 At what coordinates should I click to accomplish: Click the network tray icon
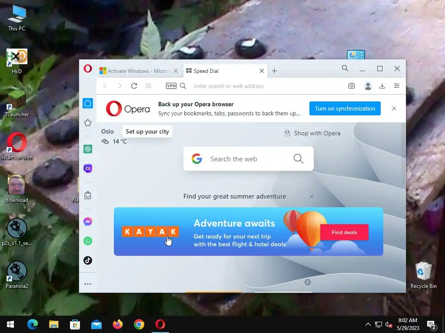(x=379, y=324)
